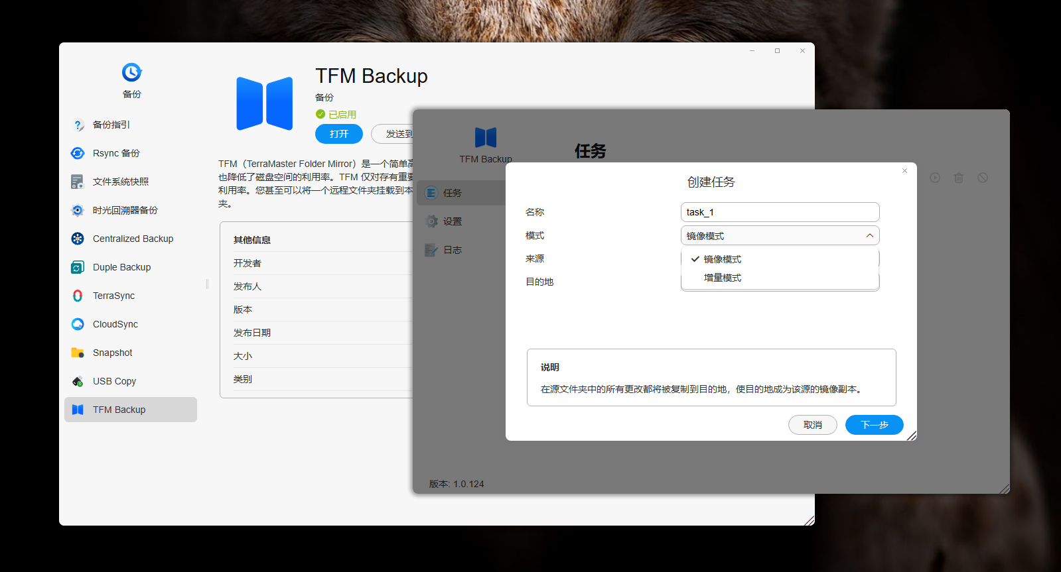Click the blue 打开 button
Screen dimensions: 1061x572
[x=339, y=134]
